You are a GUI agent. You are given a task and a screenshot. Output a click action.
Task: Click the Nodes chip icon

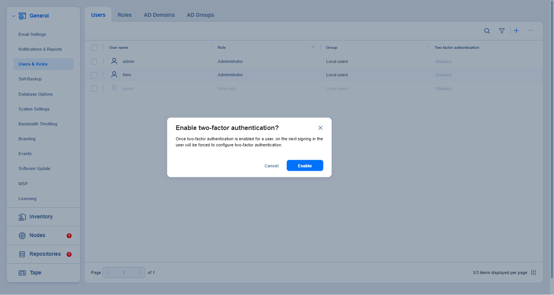[22, 236]
